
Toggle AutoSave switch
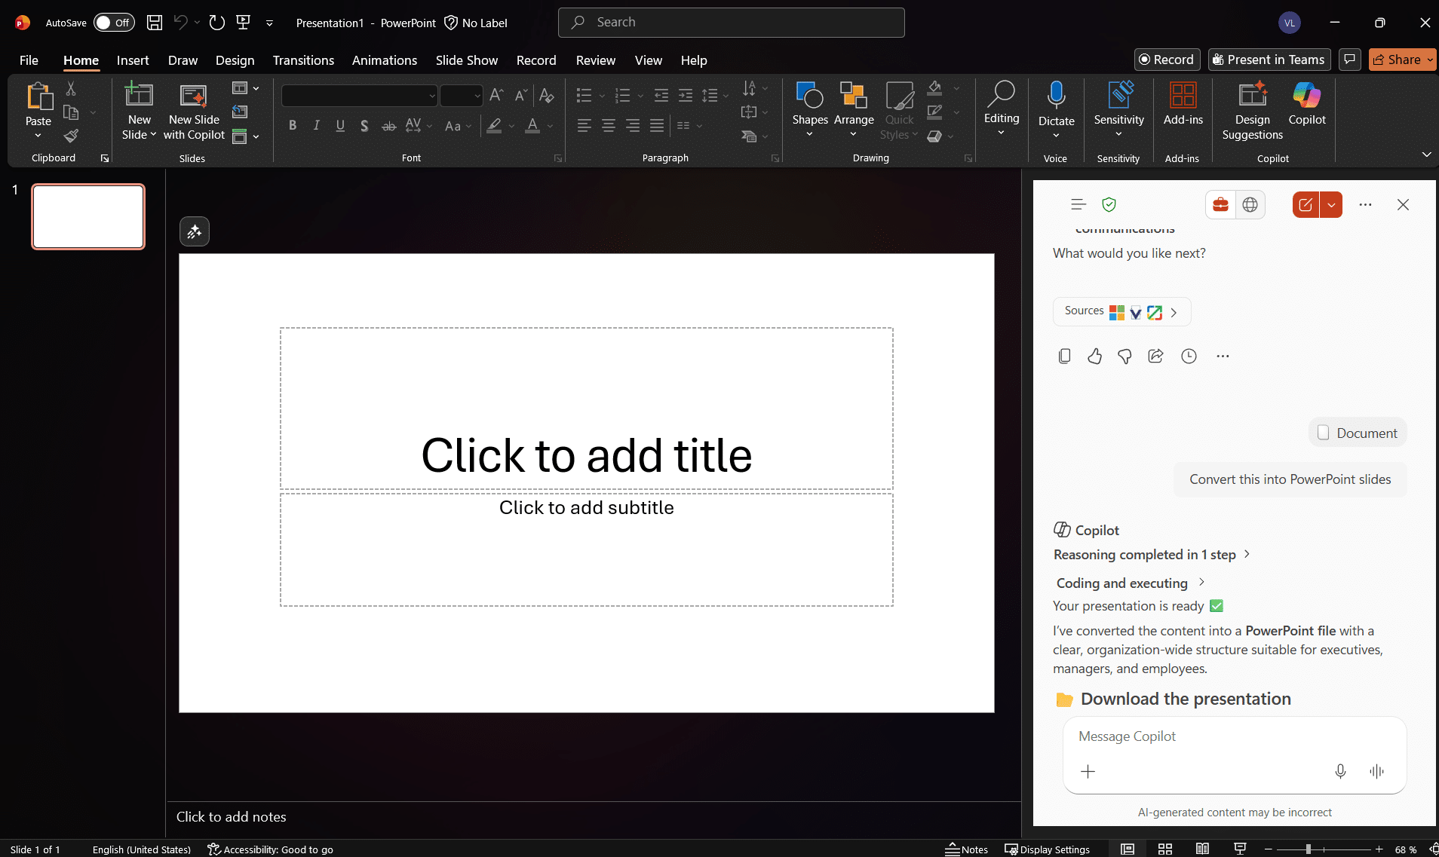pos(113,23)
